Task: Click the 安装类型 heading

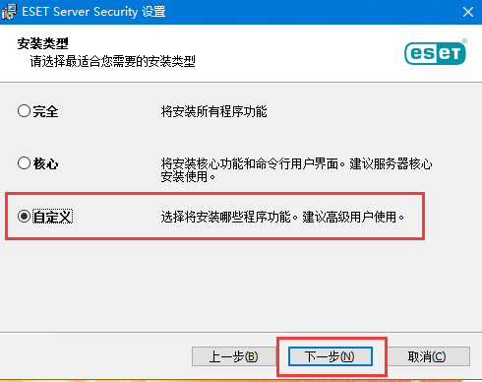Action: (x=42, y=43)
